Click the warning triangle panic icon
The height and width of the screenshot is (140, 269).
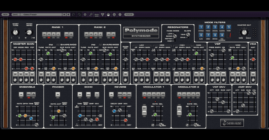[103, 14]
